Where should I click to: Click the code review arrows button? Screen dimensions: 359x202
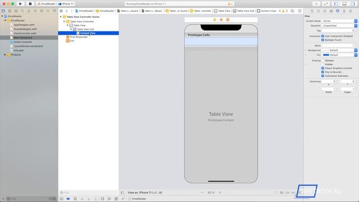[326, 4]
